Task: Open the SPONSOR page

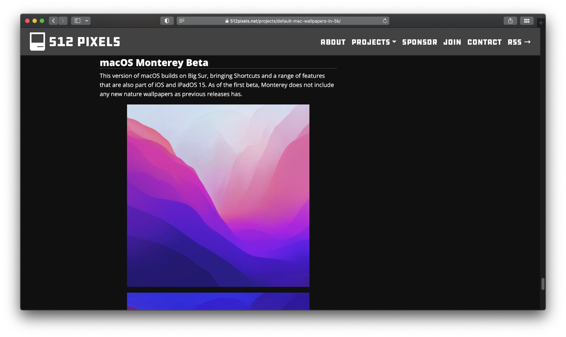Action: [420, 42]
